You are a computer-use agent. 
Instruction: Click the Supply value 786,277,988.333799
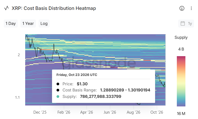tap(101, 97)
